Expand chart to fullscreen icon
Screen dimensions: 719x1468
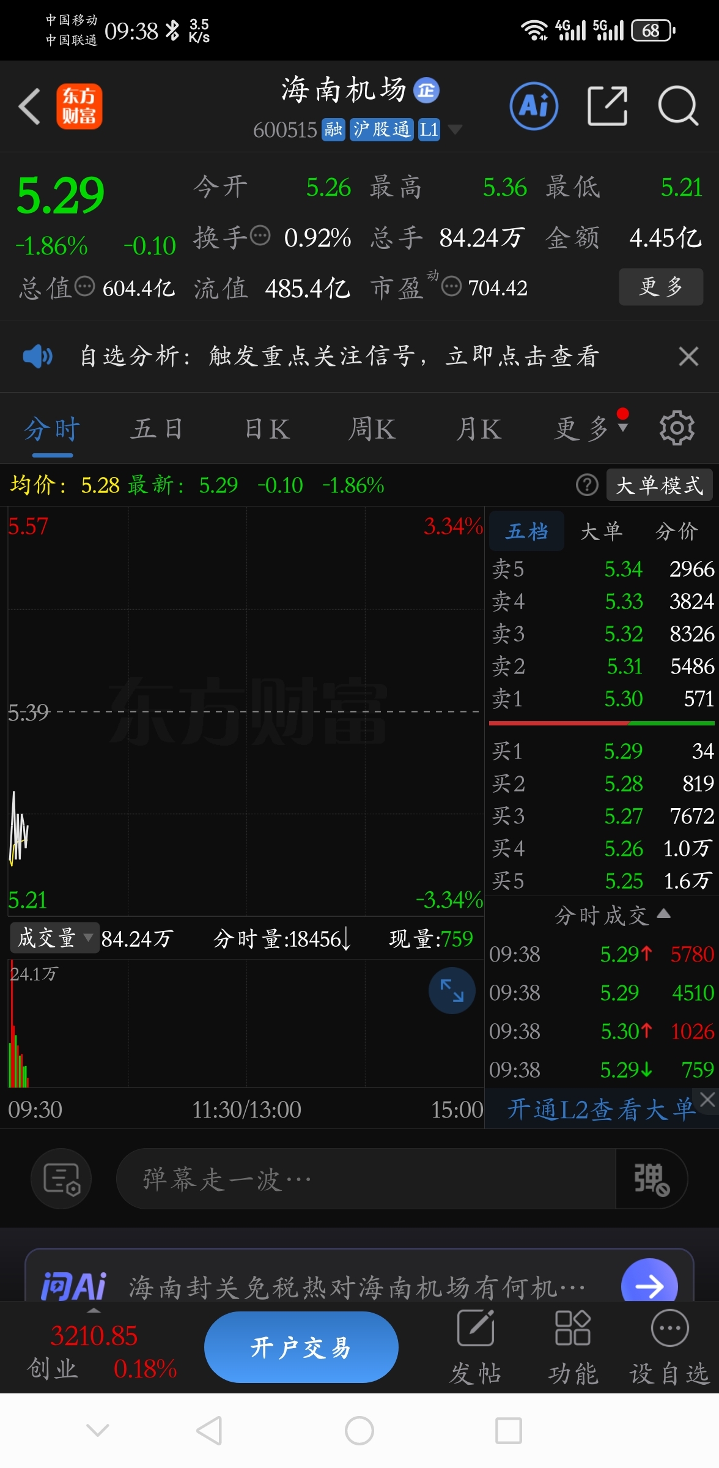[452, 990]
